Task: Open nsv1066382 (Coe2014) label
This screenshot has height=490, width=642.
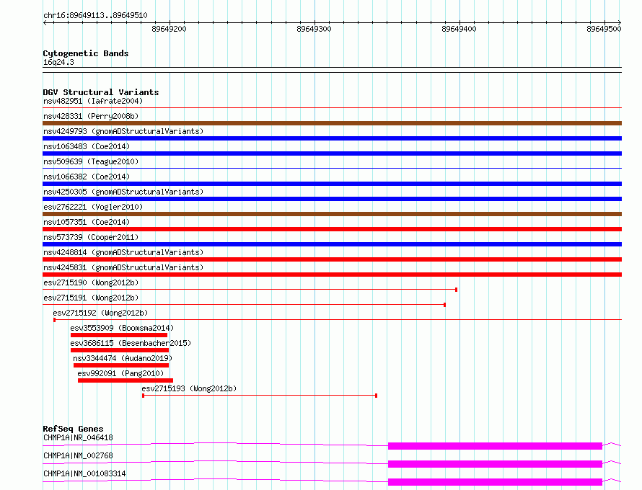Action: (x=87, y=177)
